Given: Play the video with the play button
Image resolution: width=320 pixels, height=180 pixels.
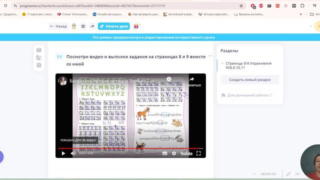Looking at the screenshot, I should [63, 153].
